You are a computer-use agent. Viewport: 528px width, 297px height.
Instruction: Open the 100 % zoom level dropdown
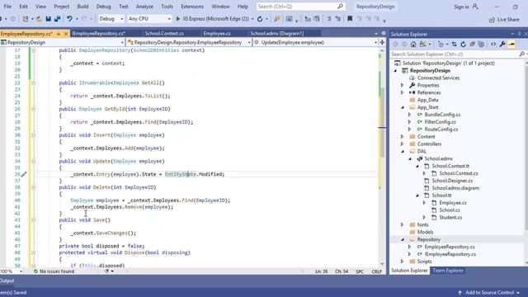click(21, 271)
